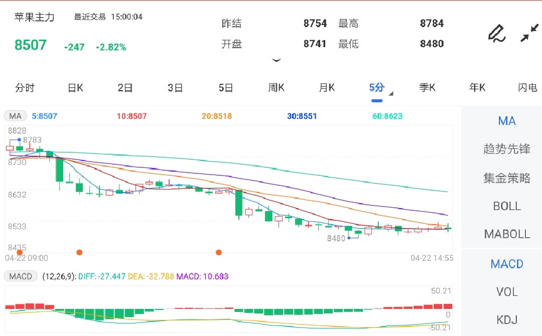Select the 年K yearly chart
The image size is (542, 336).
[477, 88]
